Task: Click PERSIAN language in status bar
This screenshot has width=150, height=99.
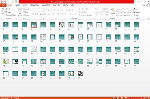Action: (x=16, y=98)
